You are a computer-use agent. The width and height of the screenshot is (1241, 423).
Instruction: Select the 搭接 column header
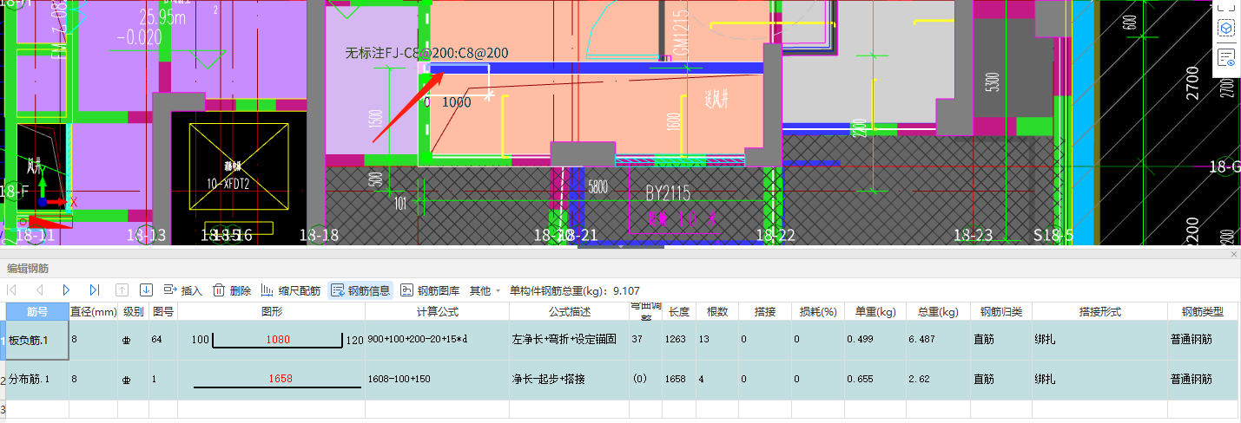764,311
